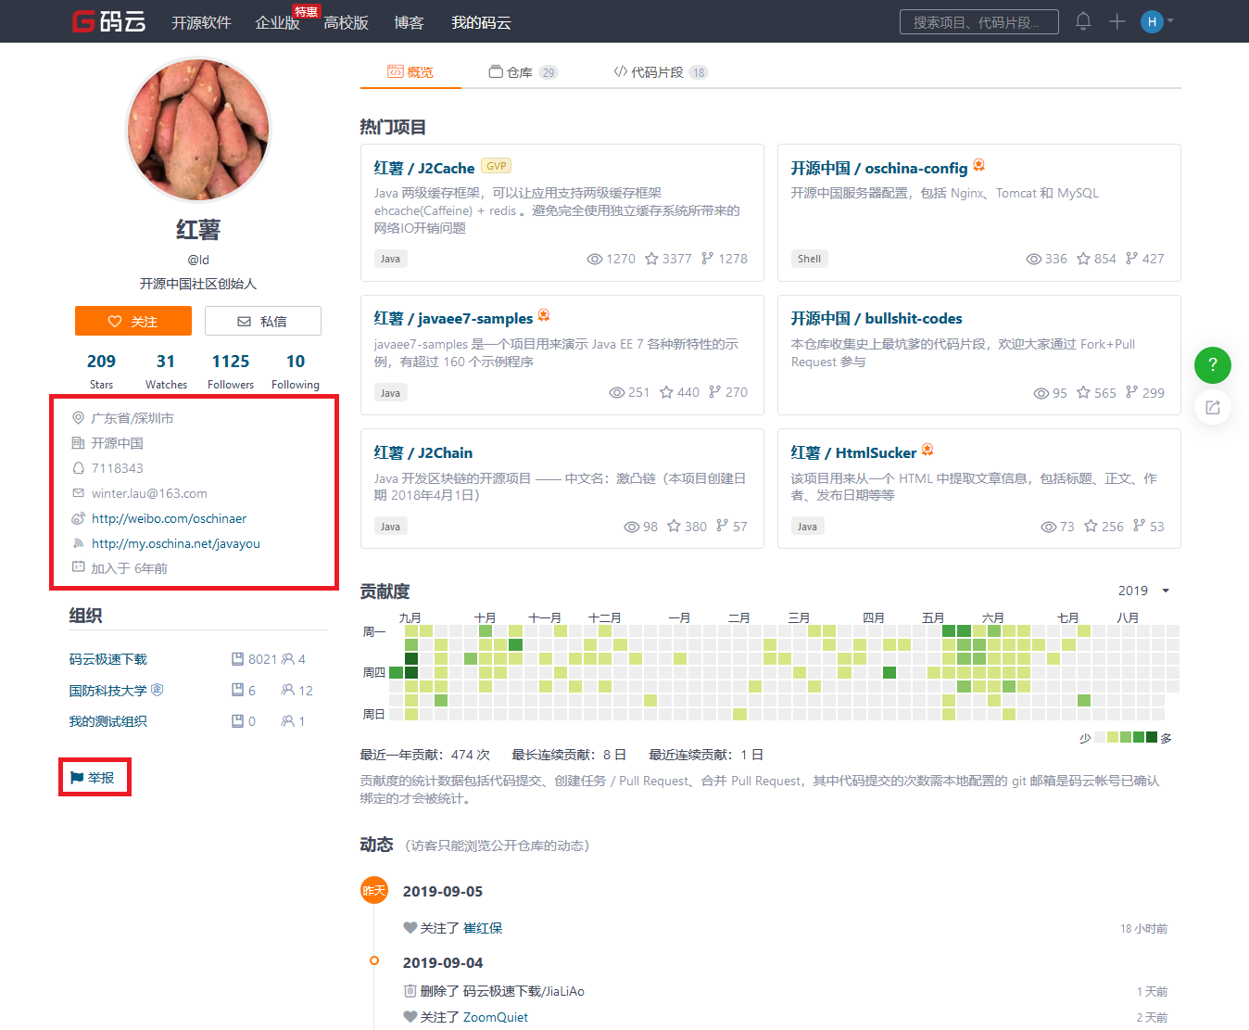This screenshot has width=1249, height=1030.
Task: Open the 我的测试组织 organization
Action: pos(107,721)
